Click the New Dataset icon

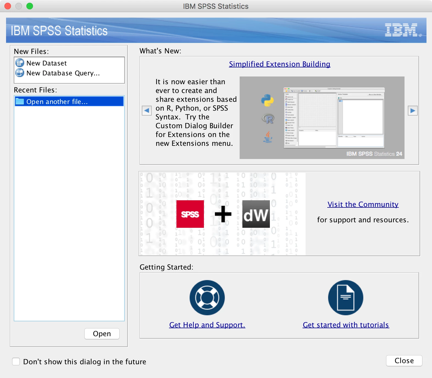pyautogui.click(x=20, y=63)
